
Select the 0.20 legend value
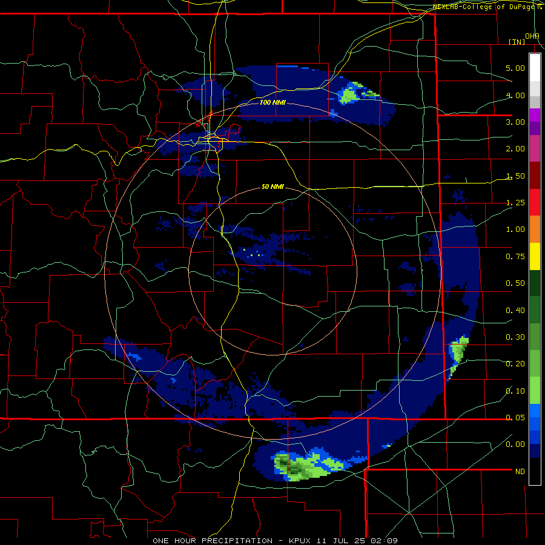515,363
